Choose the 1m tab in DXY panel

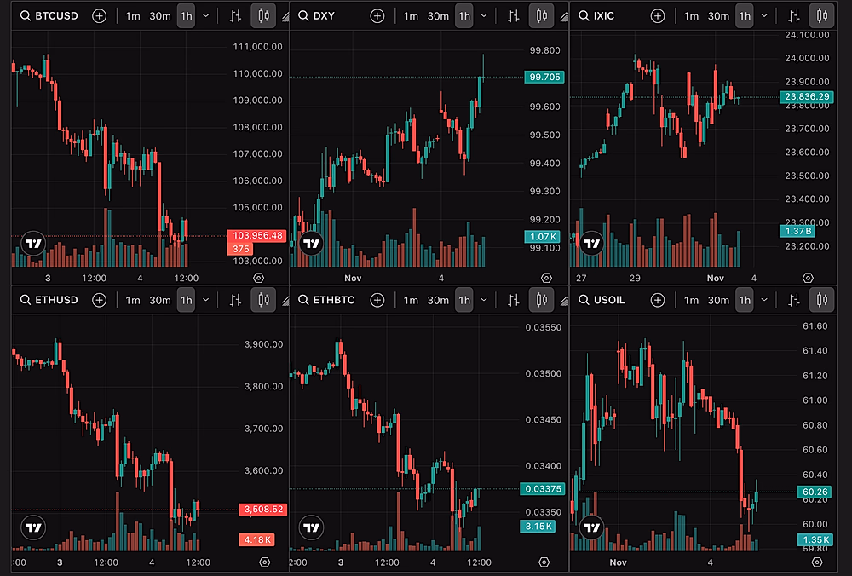pyautogui.click(x=411, y=16)
